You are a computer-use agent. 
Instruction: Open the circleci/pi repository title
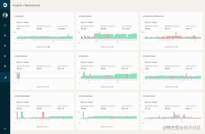pyautogui.click(x=19, y=16)
